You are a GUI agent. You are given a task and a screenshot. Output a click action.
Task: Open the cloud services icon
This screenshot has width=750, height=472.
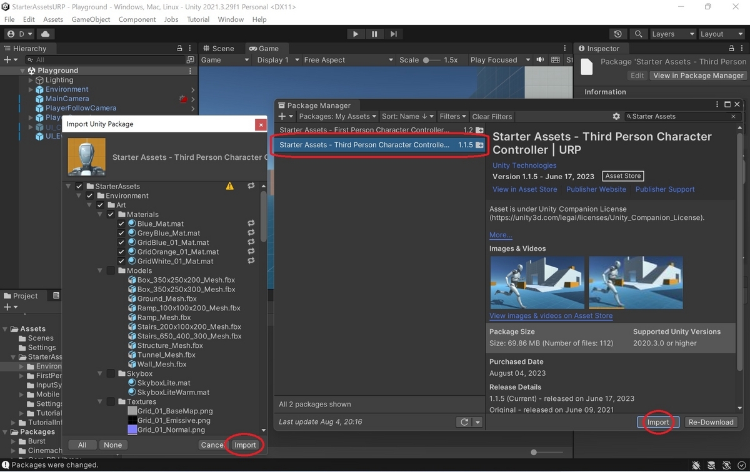tap(47, 34)
